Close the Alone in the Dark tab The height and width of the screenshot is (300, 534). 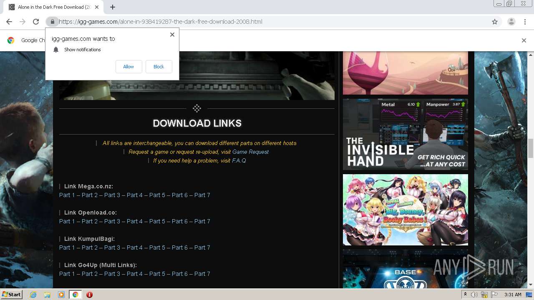(97, 7)
